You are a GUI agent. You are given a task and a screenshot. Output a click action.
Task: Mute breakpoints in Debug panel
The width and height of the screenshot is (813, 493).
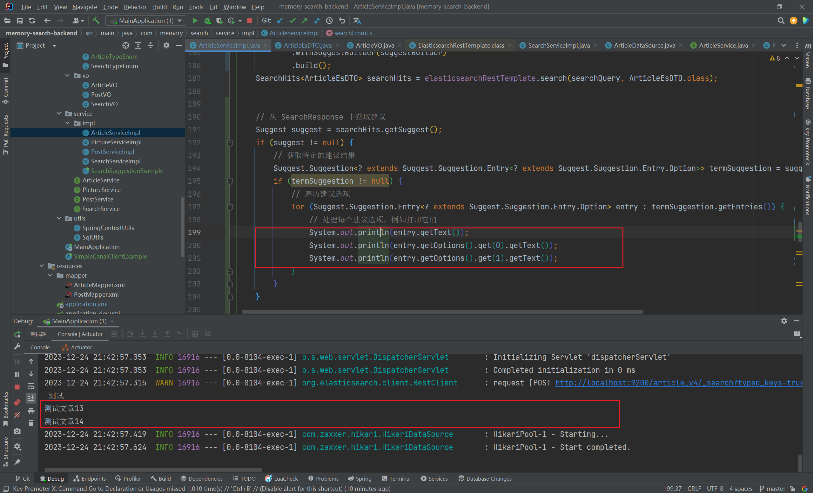[x=17, y=415]
